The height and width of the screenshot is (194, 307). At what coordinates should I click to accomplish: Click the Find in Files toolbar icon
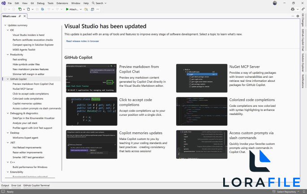[86, 9]
